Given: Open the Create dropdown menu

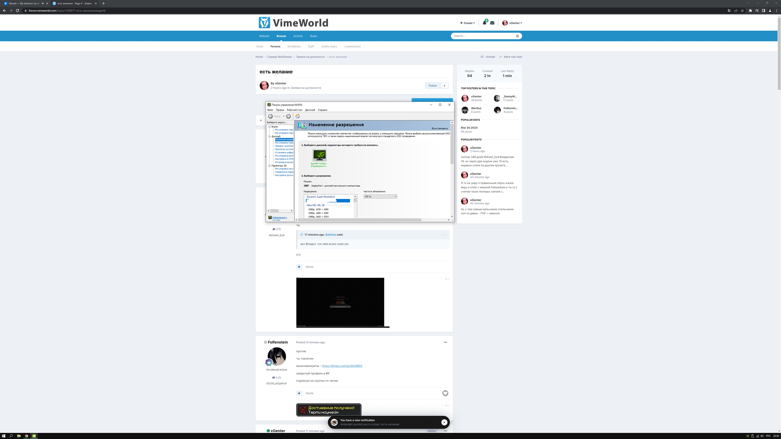Looking at the screenshot, I should pos(467,23).
